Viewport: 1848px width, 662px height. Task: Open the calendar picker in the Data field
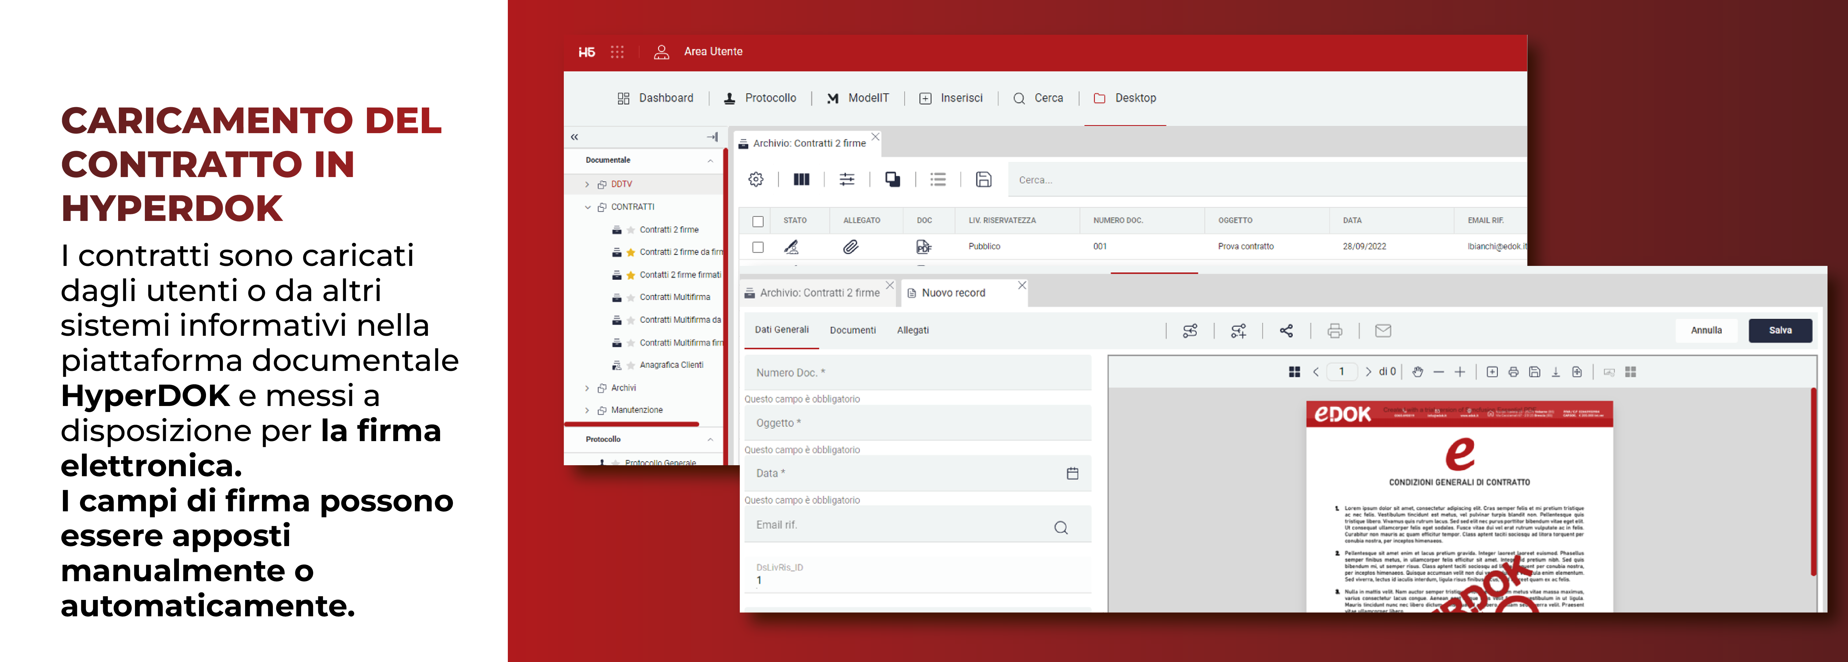point(1072,473)
